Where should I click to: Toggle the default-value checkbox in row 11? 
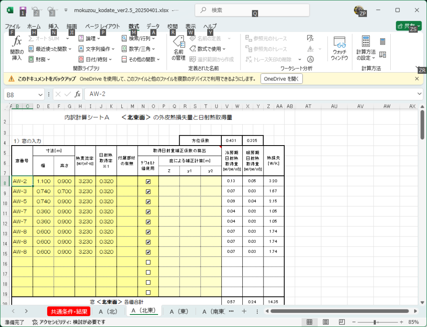point(148,212)
